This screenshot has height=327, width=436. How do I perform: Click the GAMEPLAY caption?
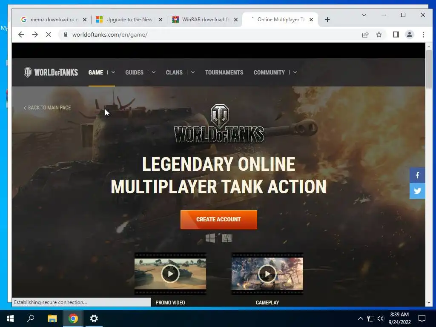click(267, 303)
